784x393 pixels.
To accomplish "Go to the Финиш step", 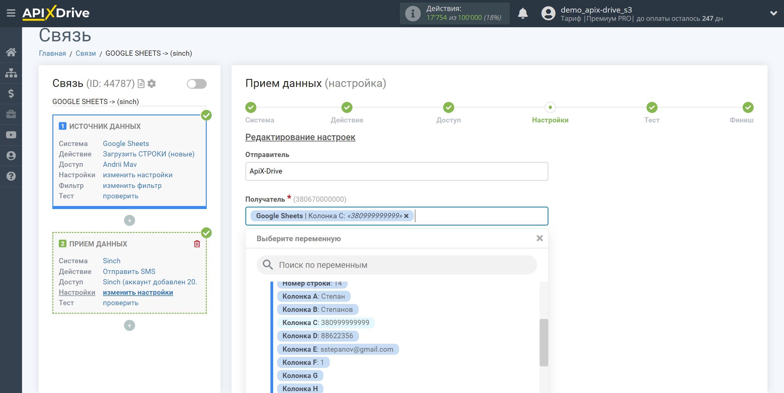I will click(x=748, y=107).
